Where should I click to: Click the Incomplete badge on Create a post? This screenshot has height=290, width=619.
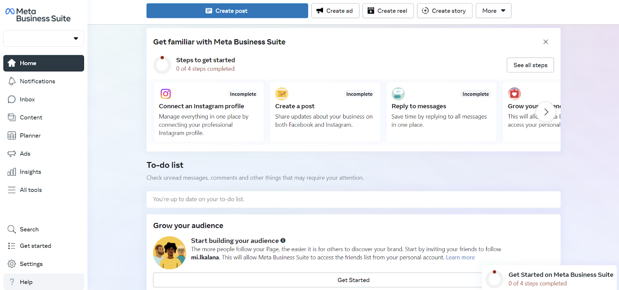coord(359,94)
